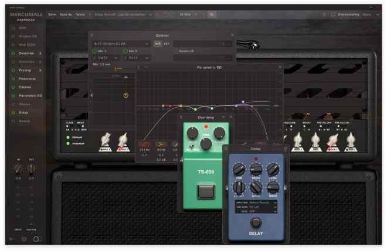This screenshot has width=387, height=251.
Task: Toggle power for Poweramp module in sidebar
Action: pos(13,79)
